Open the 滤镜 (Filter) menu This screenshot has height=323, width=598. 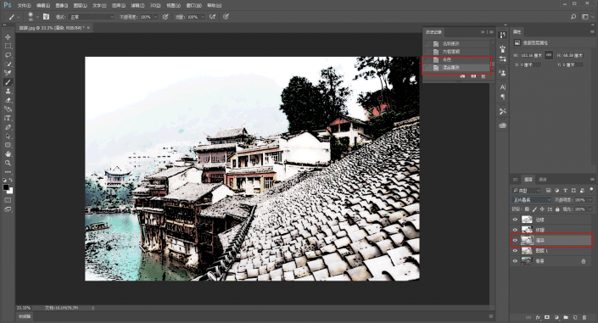[137, 5]
